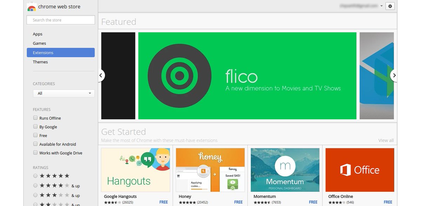Open the account email dropdown arrow

[381, 6]
